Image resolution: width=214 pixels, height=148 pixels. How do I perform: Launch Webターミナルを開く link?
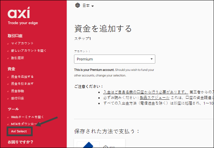(x=27, y=116)
